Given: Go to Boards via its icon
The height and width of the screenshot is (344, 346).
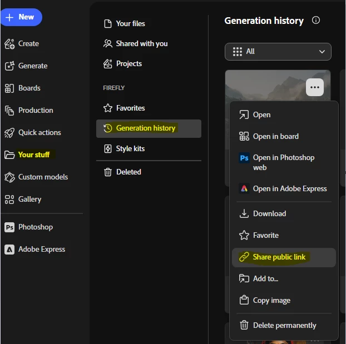Looking at the screenshot, I should tap(9, 88).
